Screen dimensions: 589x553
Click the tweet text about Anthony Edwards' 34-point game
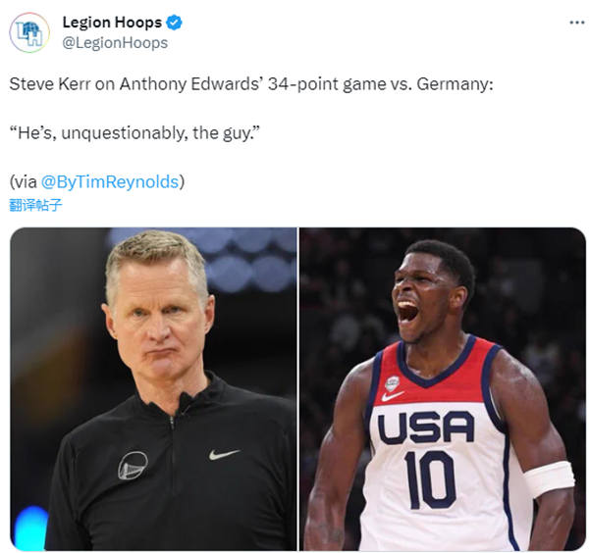251,84
